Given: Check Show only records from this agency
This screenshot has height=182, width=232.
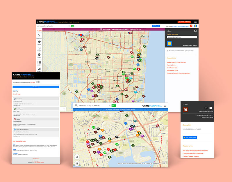Looking at the screenshot, I should click(x=167, y=51).
